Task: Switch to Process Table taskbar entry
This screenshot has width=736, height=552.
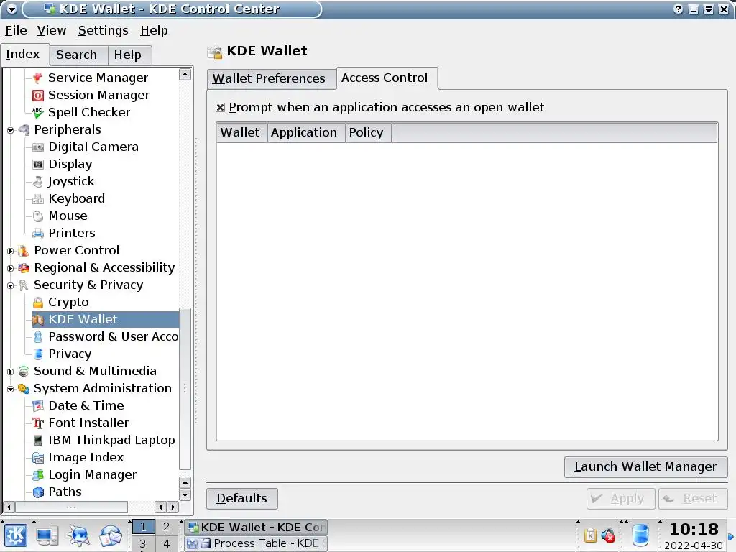Action: click(255, 543)
